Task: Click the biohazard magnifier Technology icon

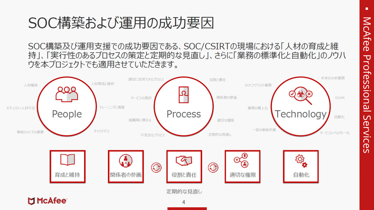Action: click(x=301, y=95)
